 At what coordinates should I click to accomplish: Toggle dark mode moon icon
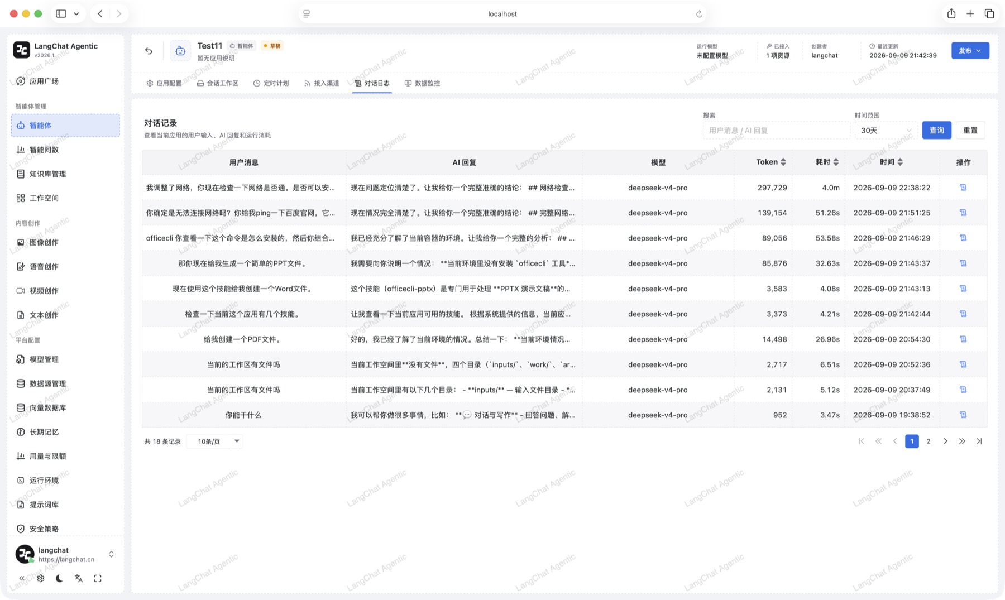pos(59,578)
